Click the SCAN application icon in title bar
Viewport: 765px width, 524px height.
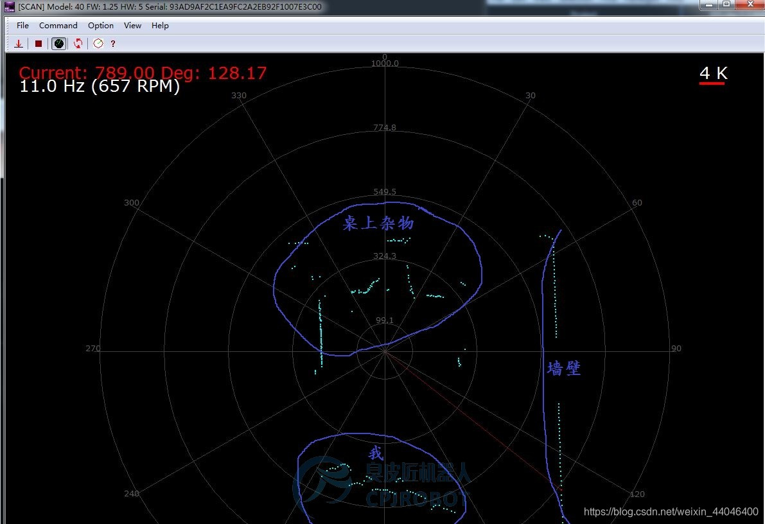tap(9, 7)
